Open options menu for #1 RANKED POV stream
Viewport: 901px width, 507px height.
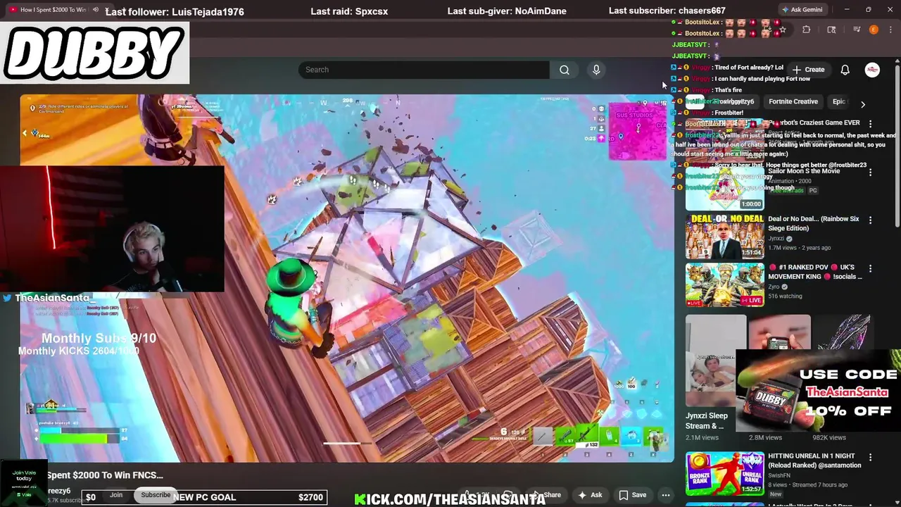coord(871,269)
